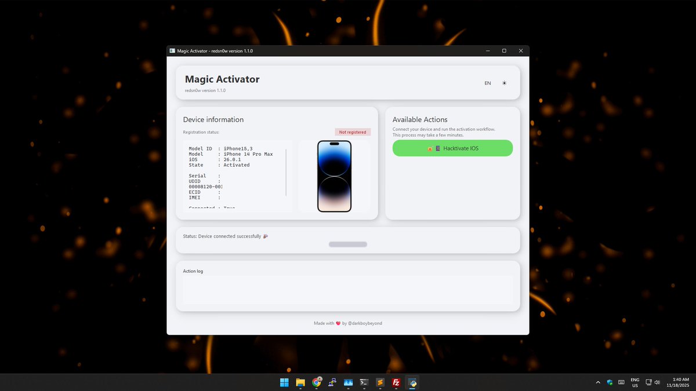Viewport: 696px width, 391px height.
Task: Click the volume icon in the system tray
Action: (657, 382)
